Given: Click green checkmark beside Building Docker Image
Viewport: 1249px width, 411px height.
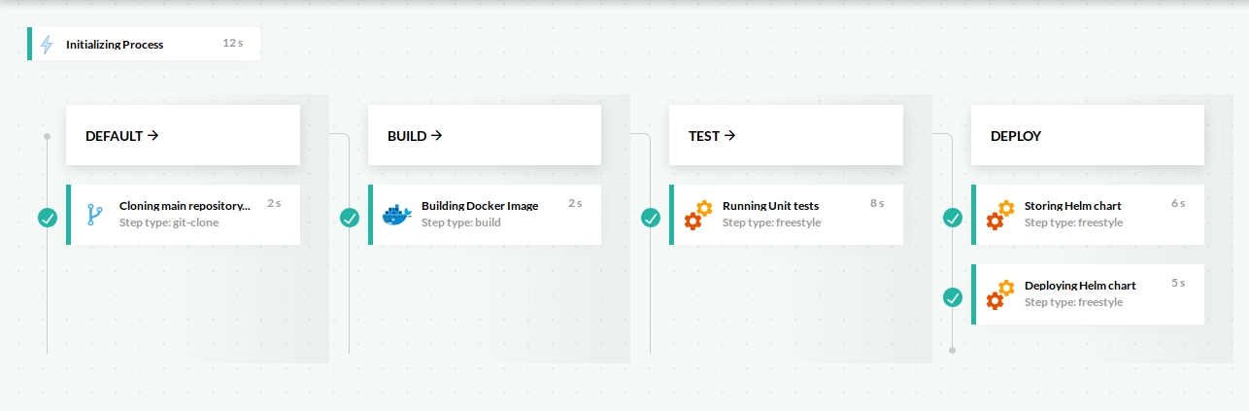Looking at the screenshot, I should point(350,218).
